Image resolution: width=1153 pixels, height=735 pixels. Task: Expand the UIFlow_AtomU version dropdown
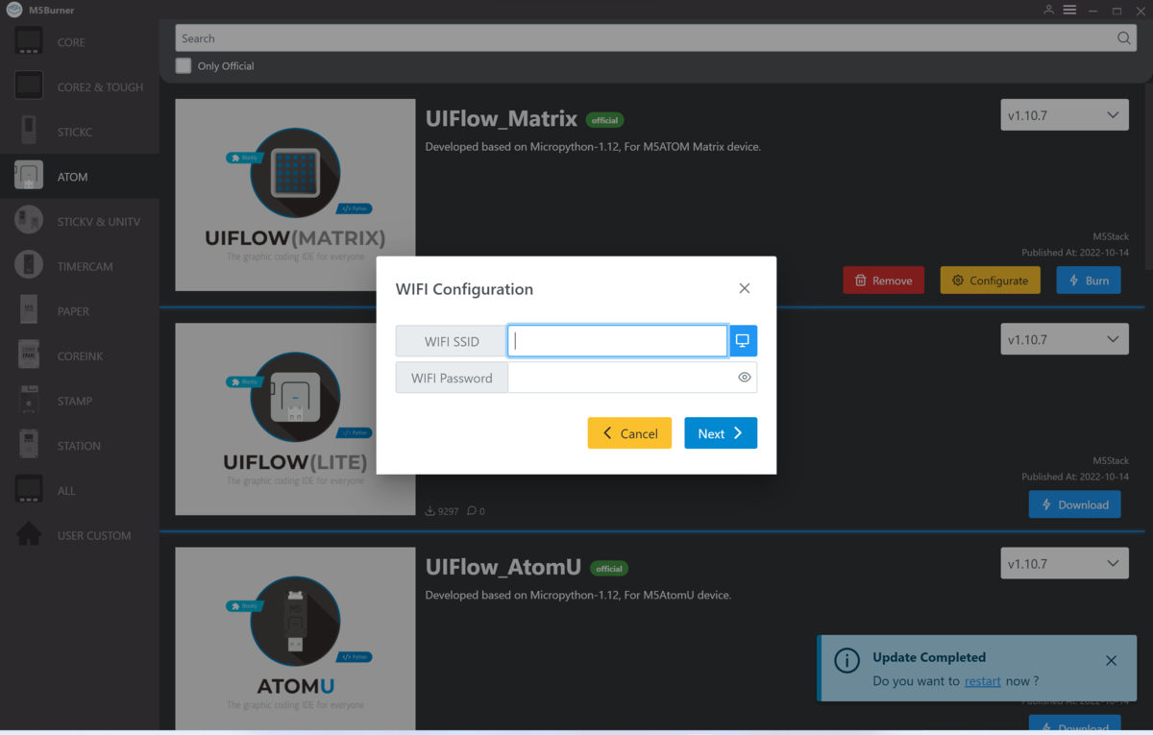tap(1065, 564)
